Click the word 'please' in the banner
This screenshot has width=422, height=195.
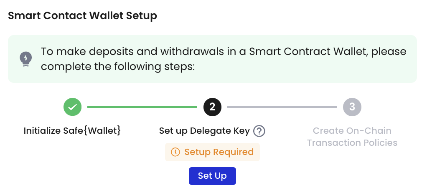(389, 52)
